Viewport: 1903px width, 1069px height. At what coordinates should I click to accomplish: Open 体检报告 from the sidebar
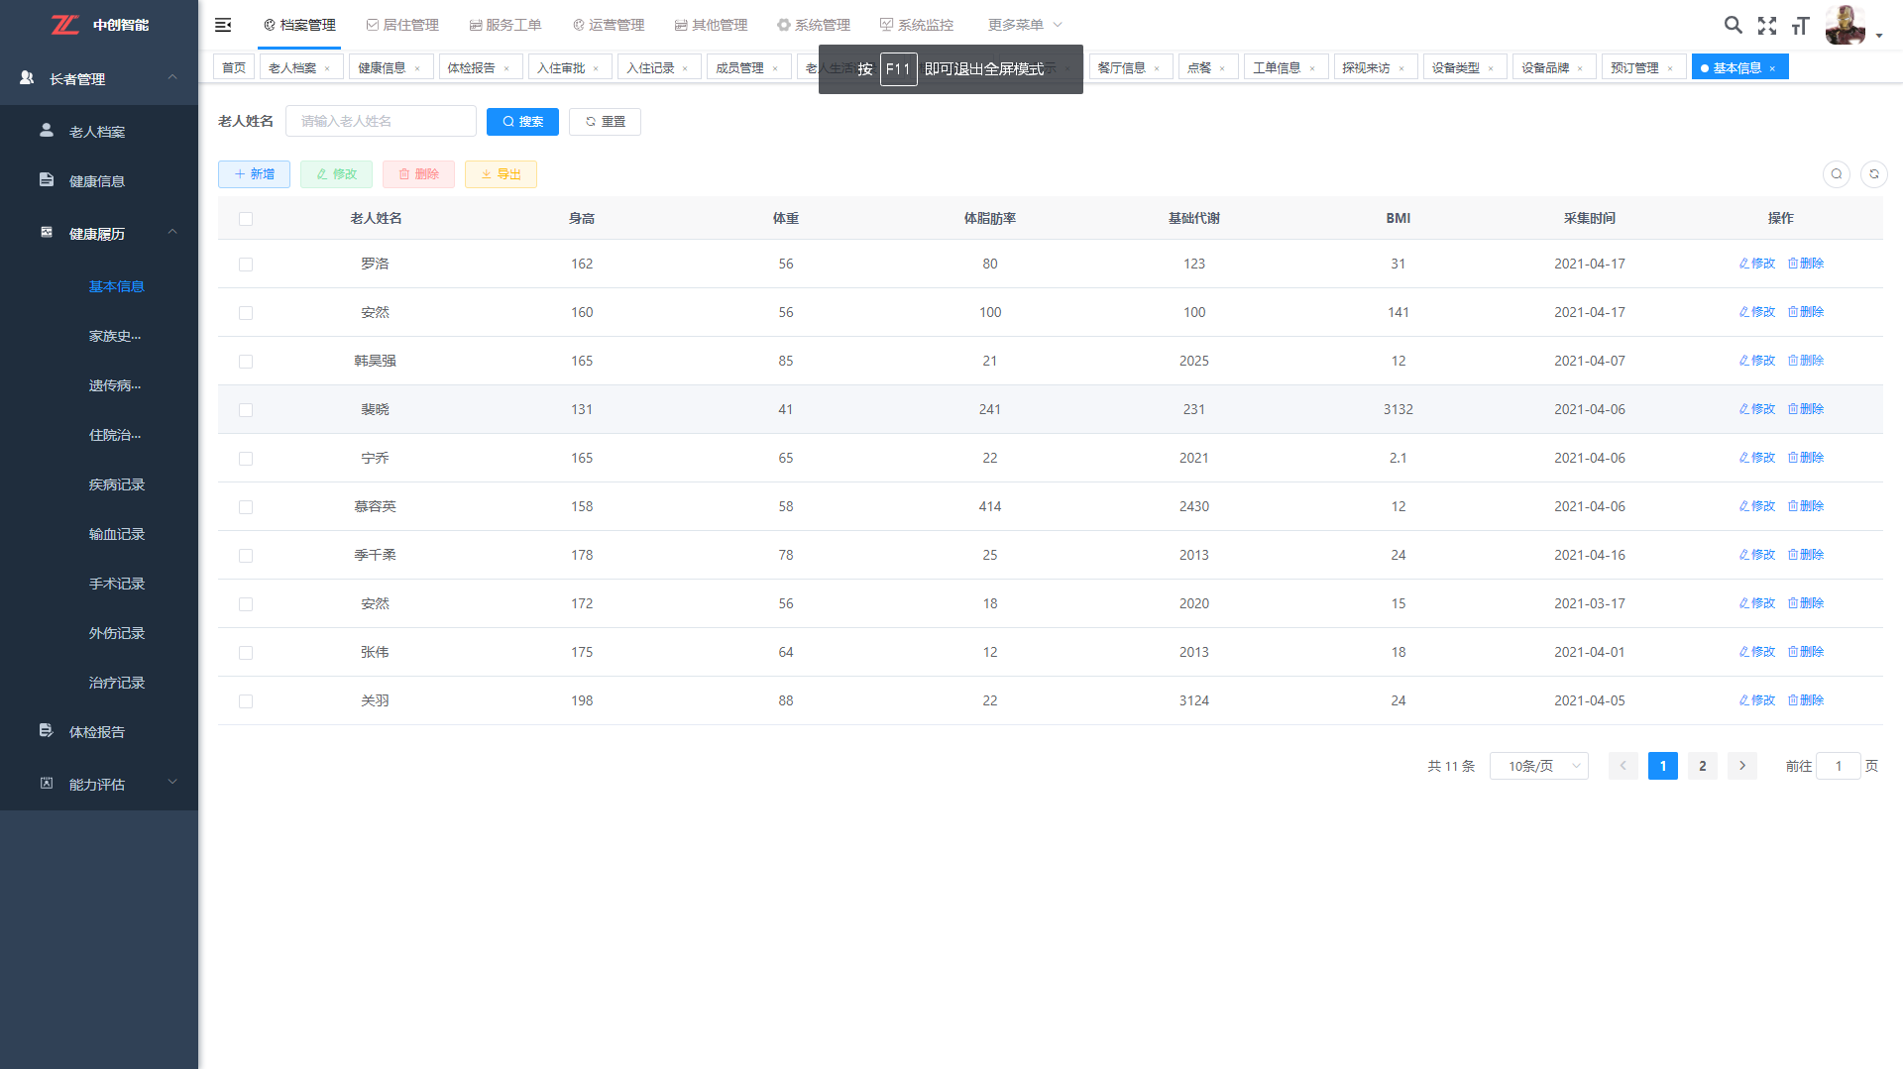click(97, 732)
